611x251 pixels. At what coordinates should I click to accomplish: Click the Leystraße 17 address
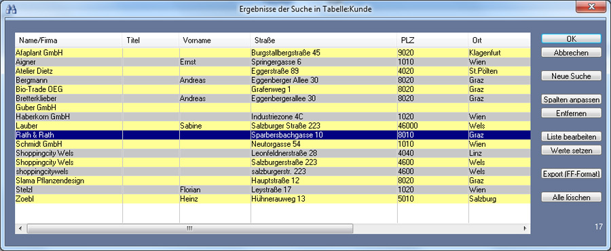point(272,189)
